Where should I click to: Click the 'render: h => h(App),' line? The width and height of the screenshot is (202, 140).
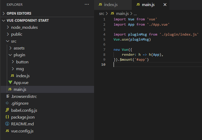tap(142, 55)
